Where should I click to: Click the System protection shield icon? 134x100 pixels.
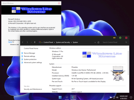coord(22,59)
